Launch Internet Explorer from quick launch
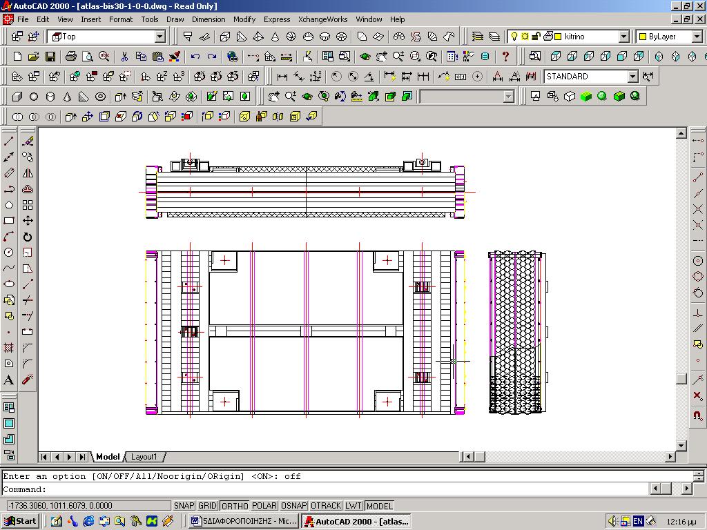 click(x=89, y=522)
